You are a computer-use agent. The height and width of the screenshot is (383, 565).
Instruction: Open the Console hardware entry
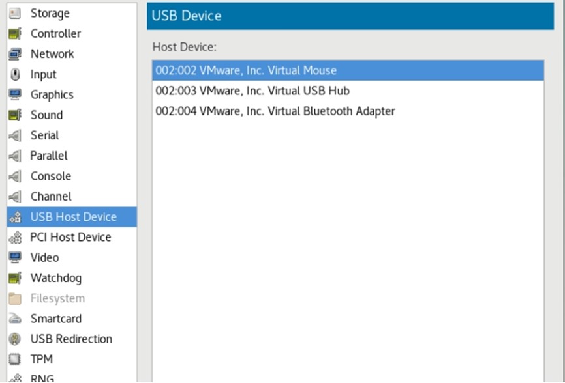point(50,176)
